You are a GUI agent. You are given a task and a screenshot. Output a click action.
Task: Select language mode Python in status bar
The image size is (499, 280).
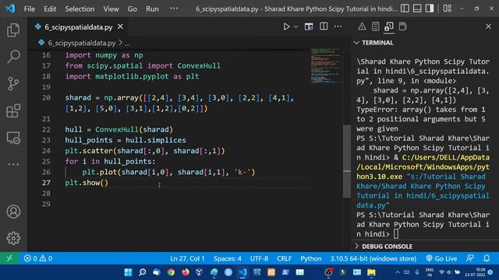coord(310,258)
